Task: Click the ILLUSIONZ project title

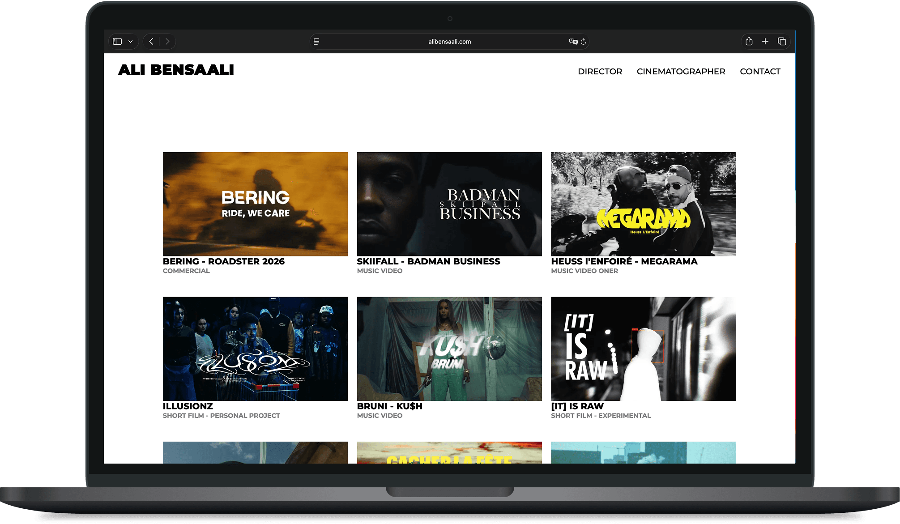Action: click(188, 406)
